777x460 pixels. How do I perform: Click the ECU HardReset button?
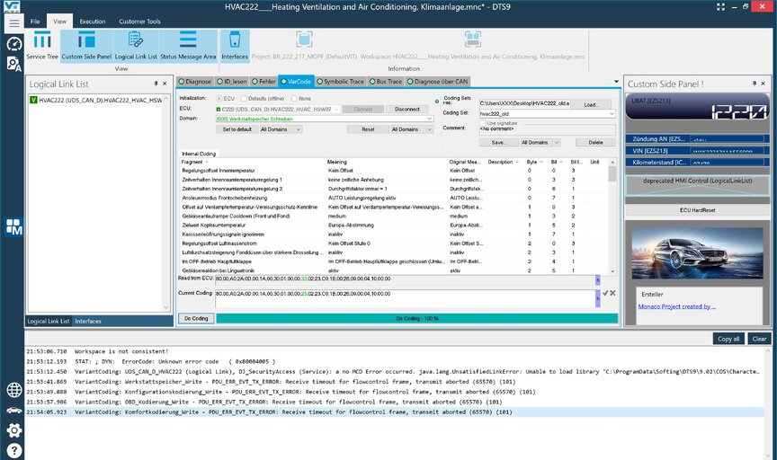pos(697,210)
